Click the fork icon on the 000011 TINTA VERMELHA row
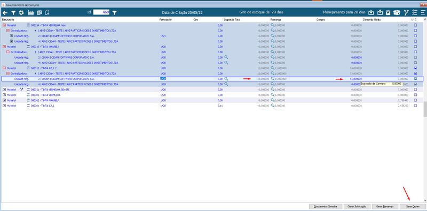427x211 pixels. click(x=22, y=90)
